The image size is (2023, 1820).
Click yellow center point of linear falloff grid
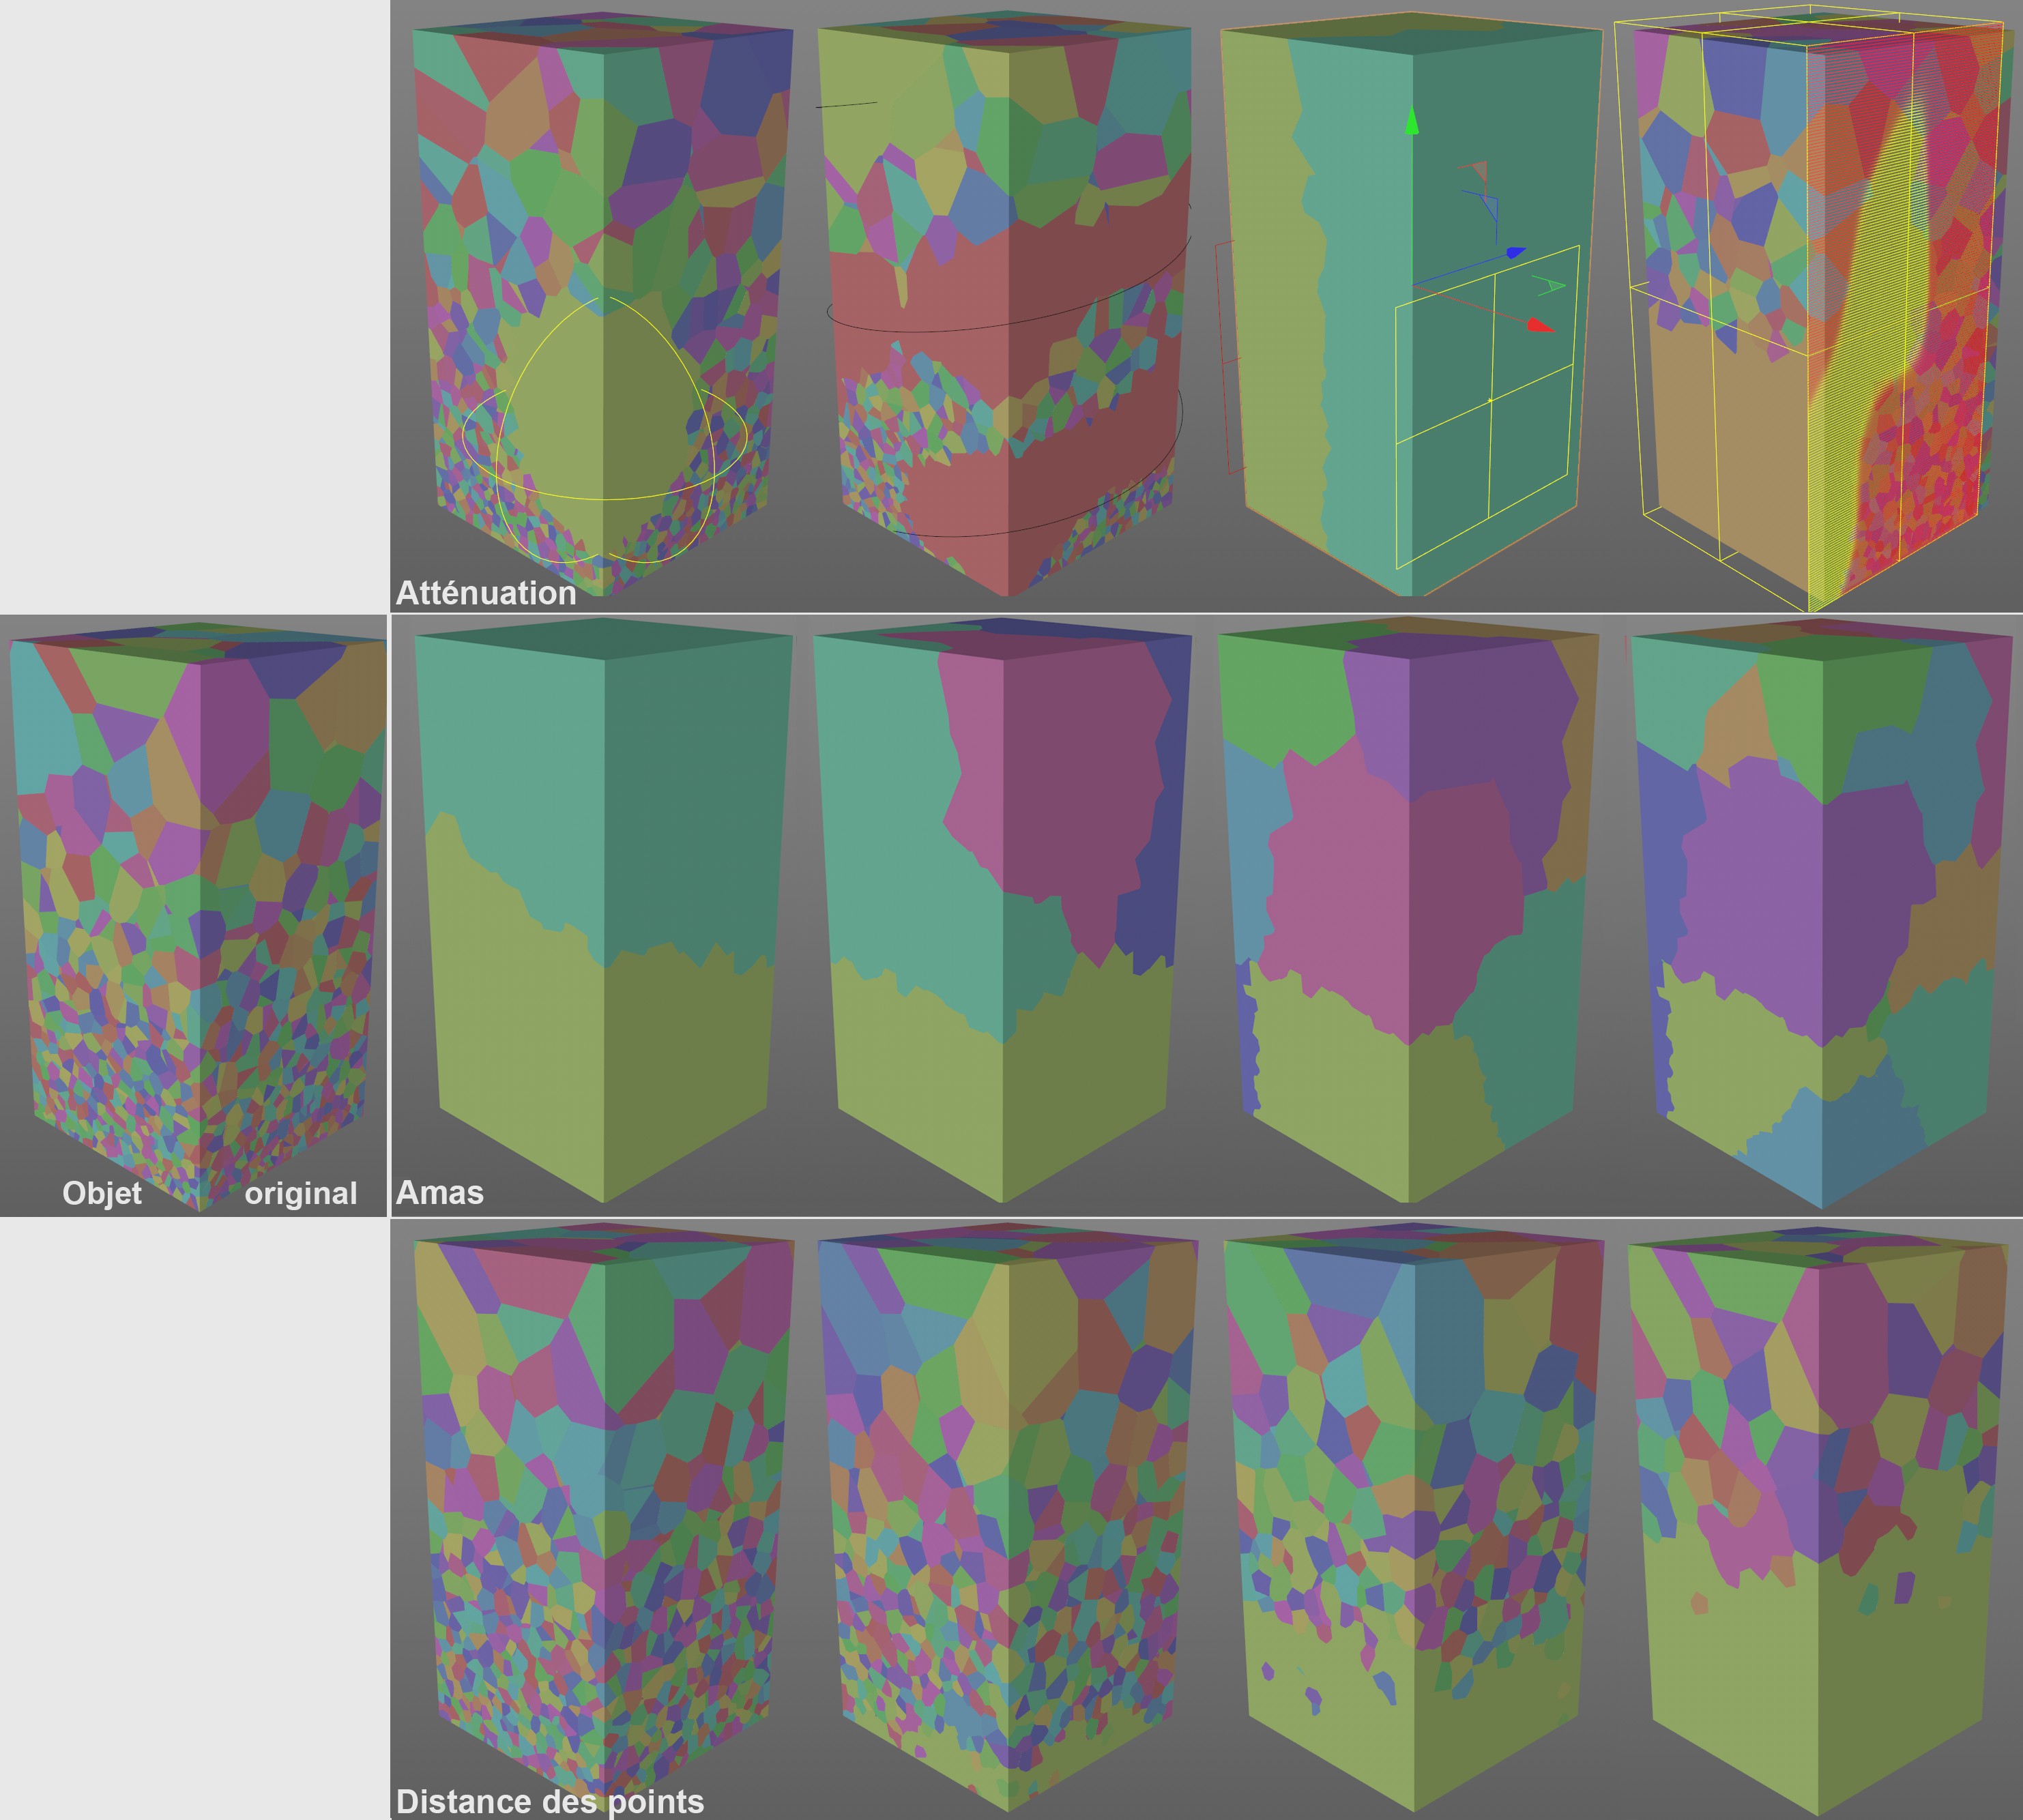1490,400
